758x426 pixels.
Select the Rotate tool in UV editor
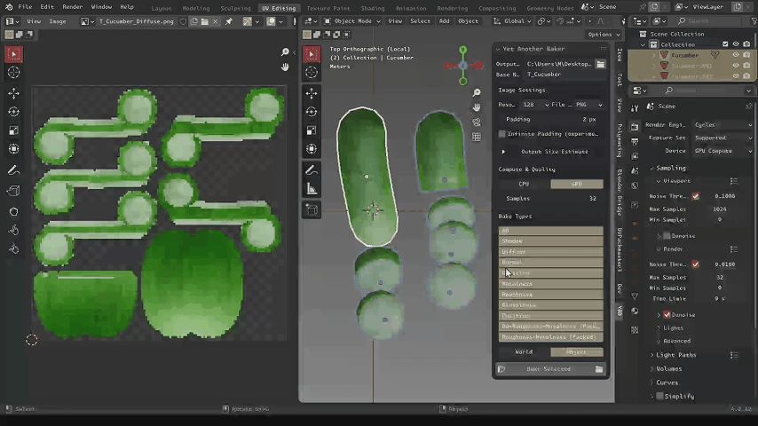[x=13, y=112]
